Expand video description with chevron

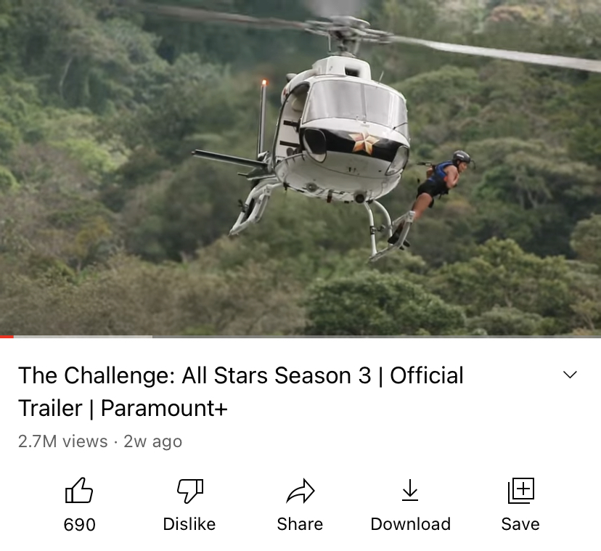[x=570, y=375]
